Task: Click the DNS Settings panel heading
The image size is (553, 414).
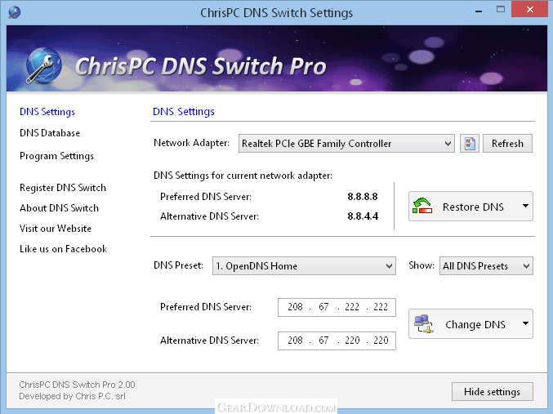Action: 184,112
